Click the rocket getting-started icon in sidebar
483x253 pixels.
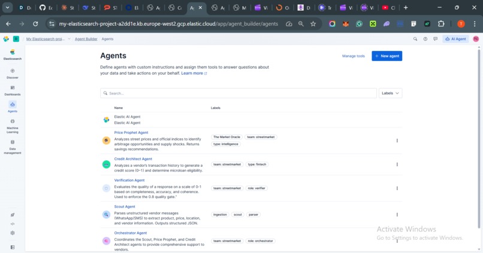13,215
